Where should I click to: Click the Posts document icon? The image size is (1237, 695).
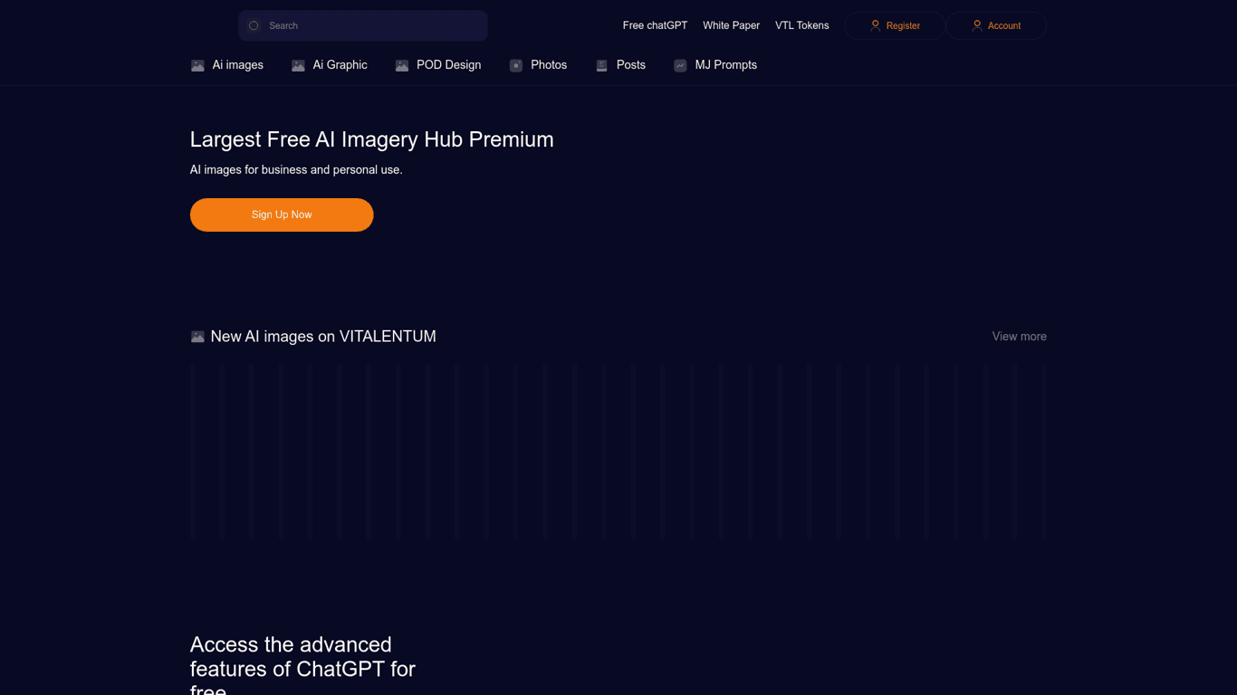601,66
